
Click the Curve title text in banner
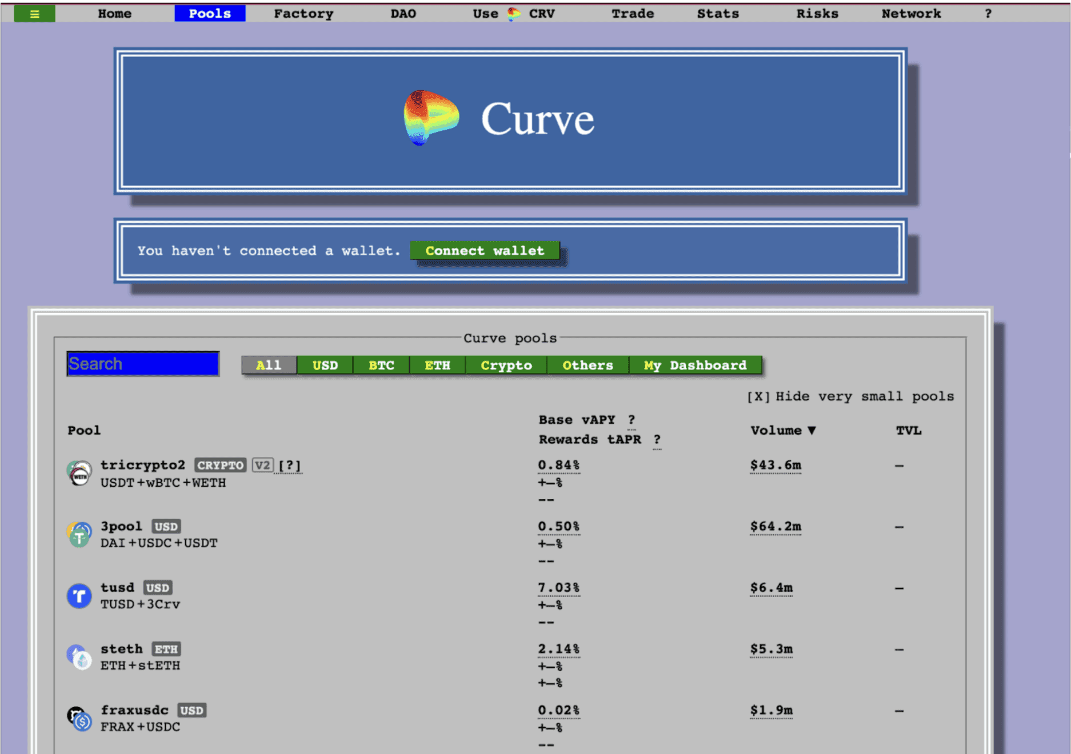pos(537,119)
